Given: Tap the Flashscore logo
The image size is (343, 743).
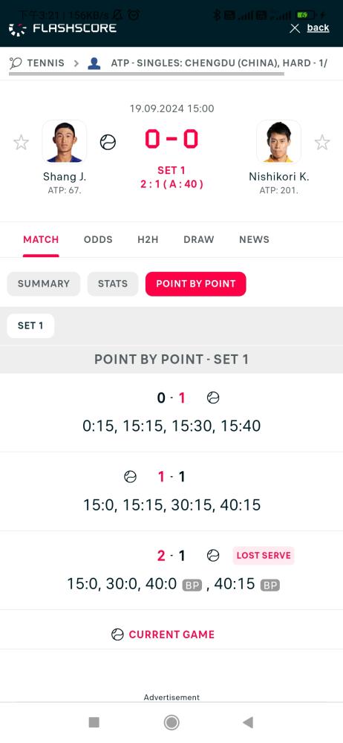Looking at the screenshot, I should [x=62, y=28].
